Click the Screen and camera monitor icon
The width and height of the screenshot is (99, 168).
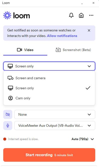point(10,78)
